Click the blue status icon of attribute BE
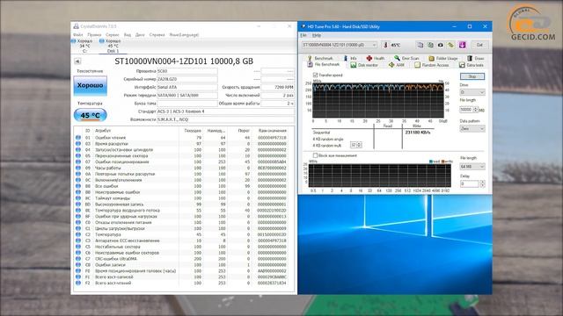 pos(78,211)
